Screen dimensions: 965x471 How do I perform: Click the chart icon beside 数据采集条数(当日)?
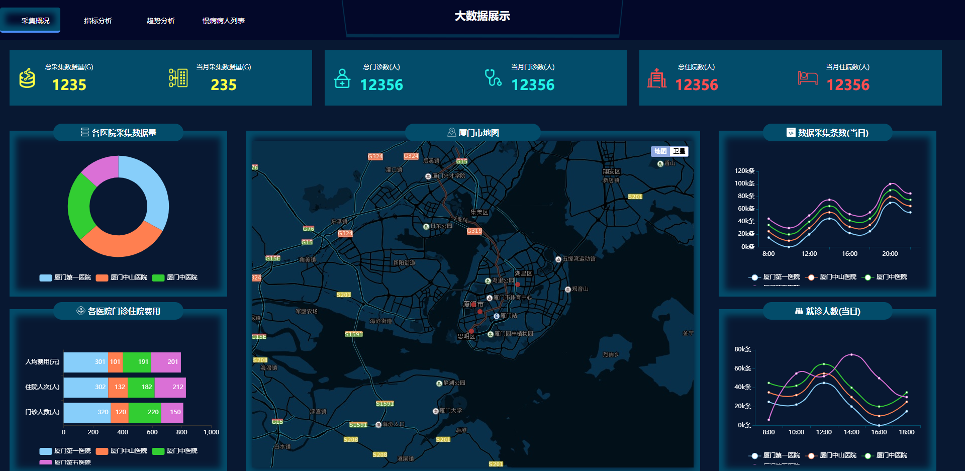(791, 132)
